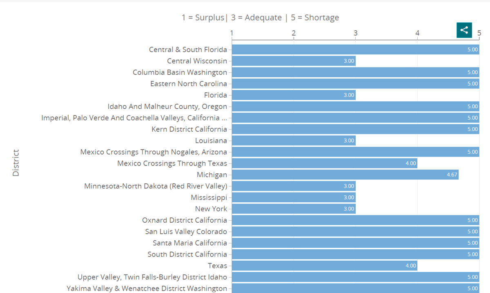This screenshot has width=490, height=293.
Task: Select the Central & South Florida bar
Action: (x=355, y=49)
